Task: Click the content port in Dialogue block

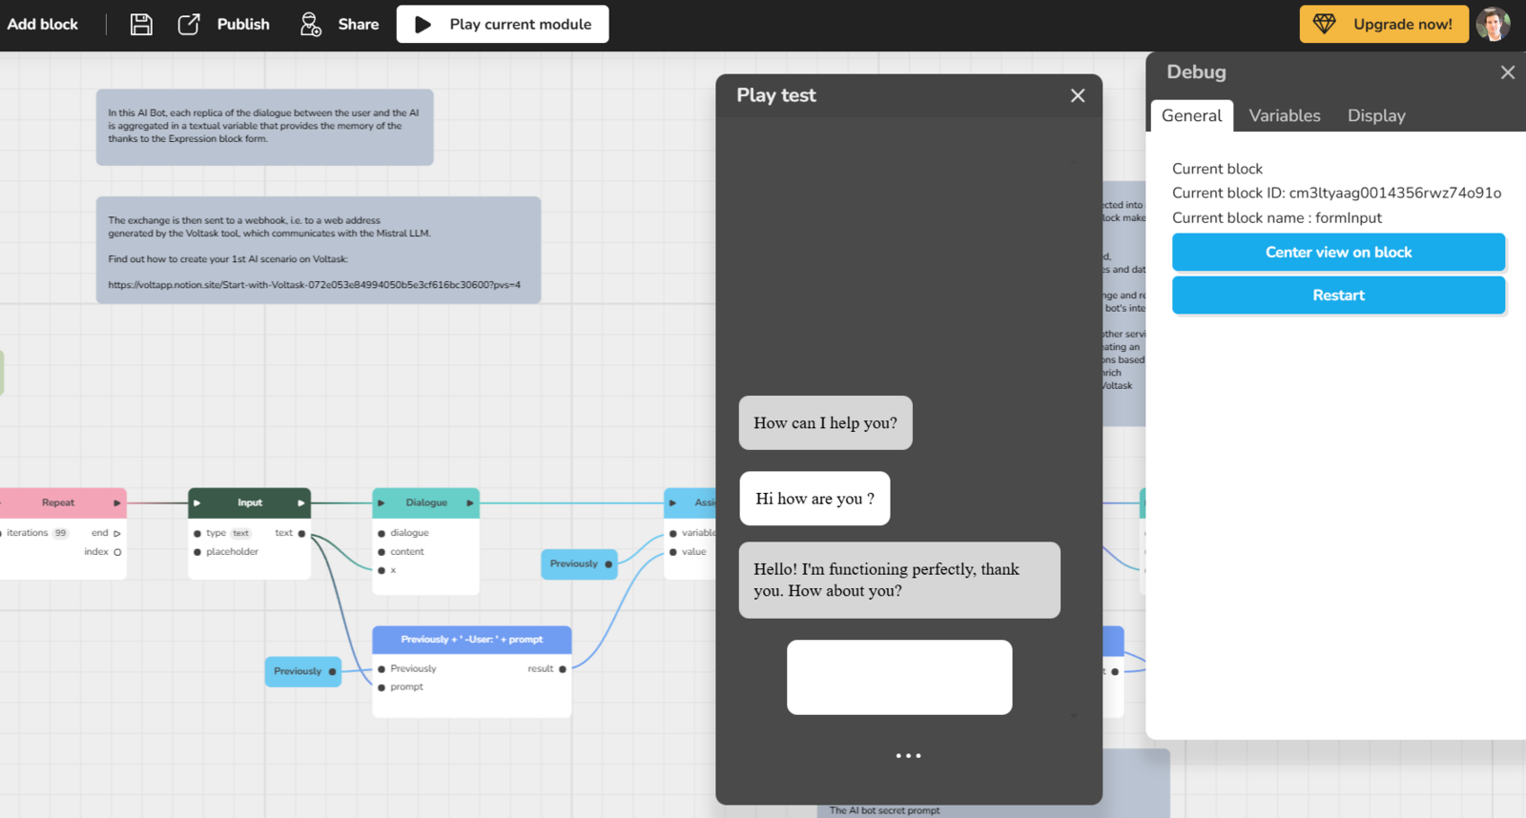Action: [x=381, y=552]
